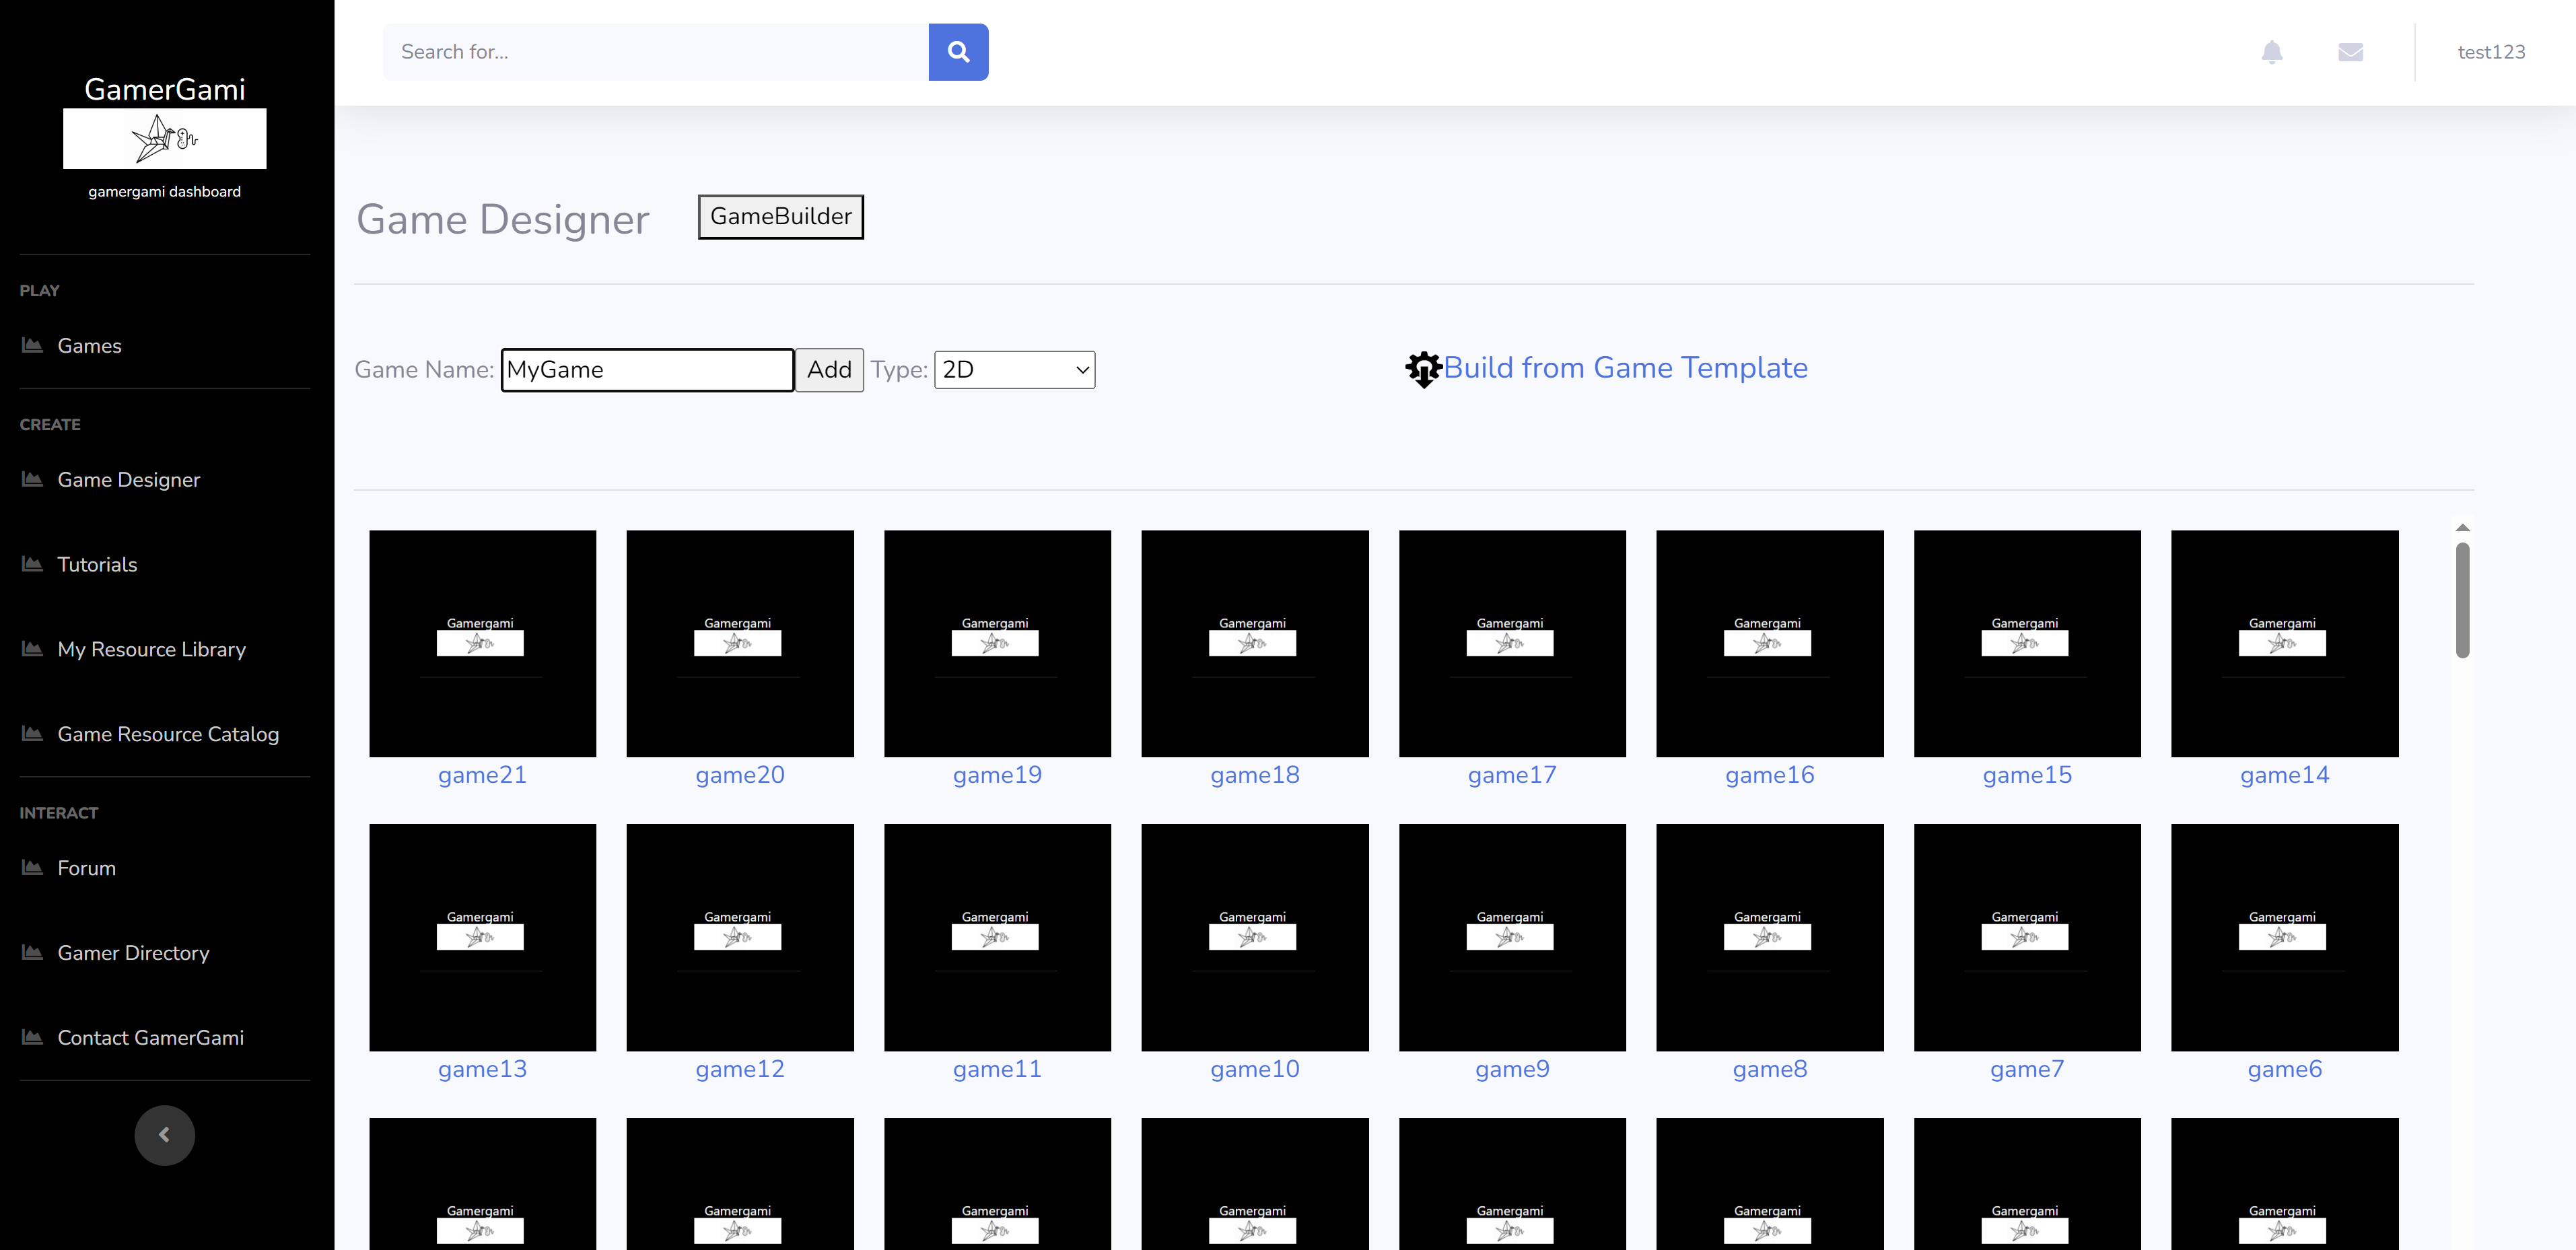Open the messages envelope icon
The image size is (2576, 1250).
(2350, 52)
